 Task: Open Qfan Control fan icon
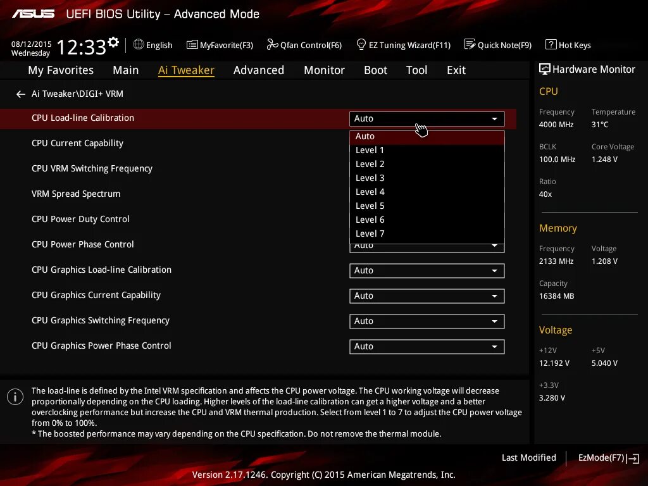pyautogui.click(x=272, y=44)
